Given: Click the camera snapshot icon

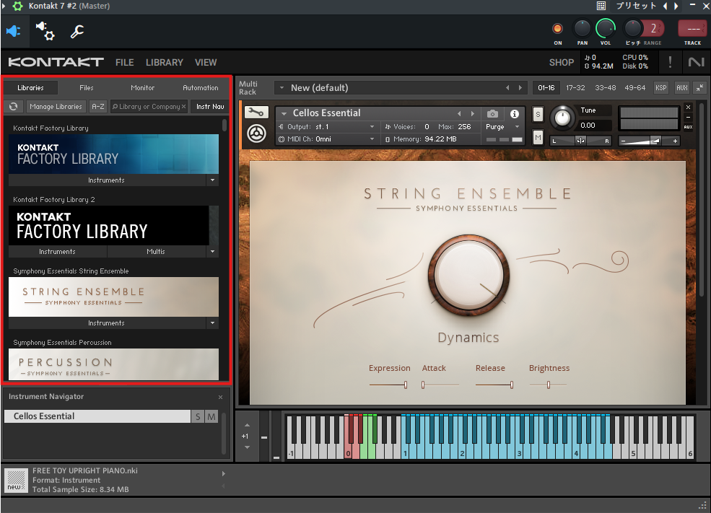Looking at the screenshot, I should tap(492, 114).
